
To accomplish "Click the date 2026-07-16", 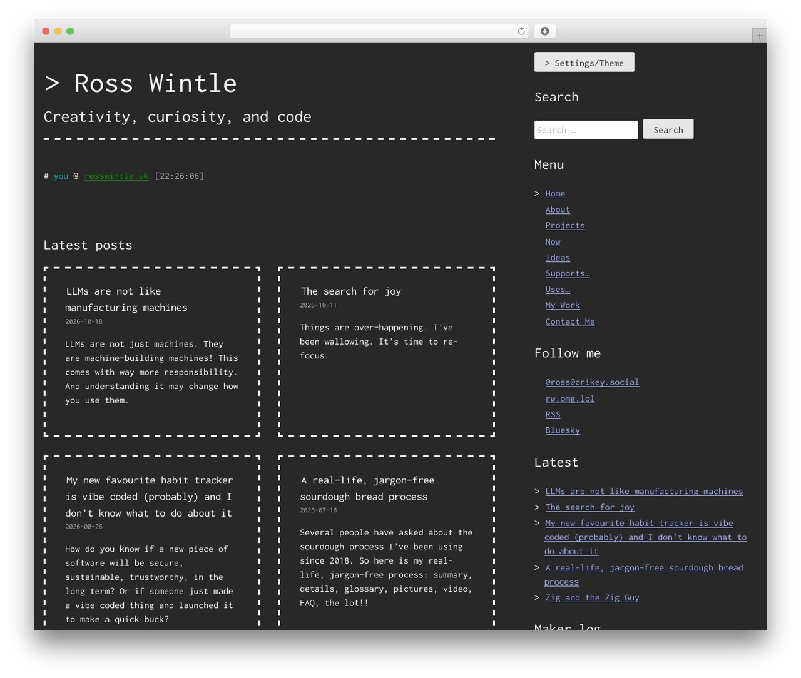I will pos(318,511).
